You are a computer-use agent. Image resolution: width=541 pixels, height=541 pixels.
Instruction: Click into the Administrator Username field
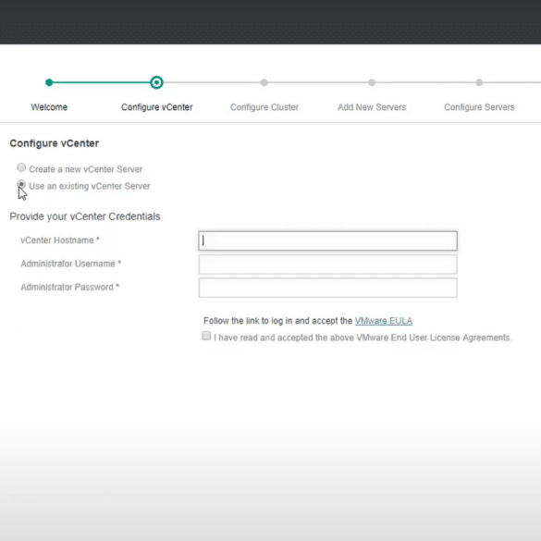click(327, 264)
